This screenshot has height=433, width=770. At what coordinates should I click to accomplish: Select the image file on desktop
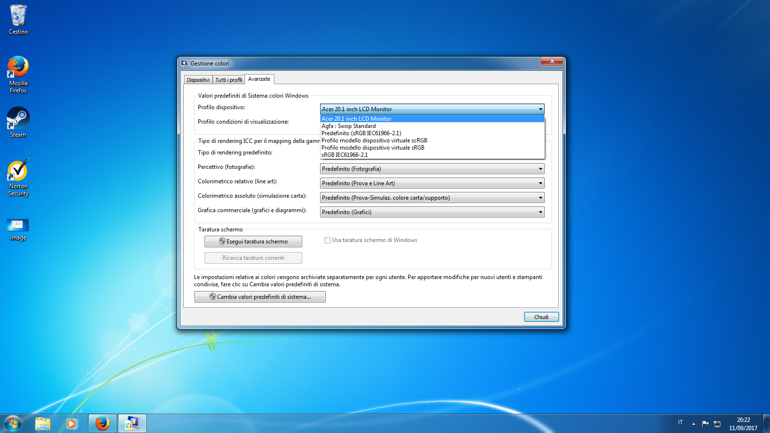[18, 229]
